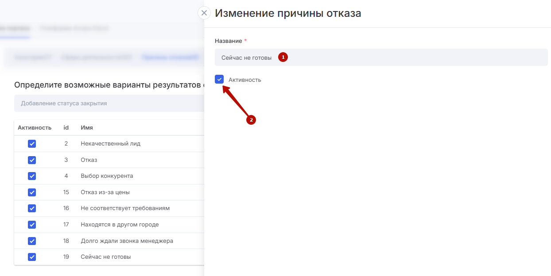Click the Добавление статуса закрытия field
Image resolution: width=551 pixels, height=276 pixels.
[x=109, y=103]
